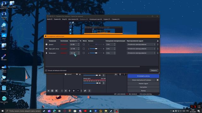
Task: Click the Выход button in OBS
Action: click(x=143, y=91)
